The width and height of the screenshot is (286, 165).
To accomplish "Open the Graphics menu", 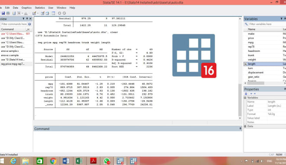I will (x=26, y=8).
